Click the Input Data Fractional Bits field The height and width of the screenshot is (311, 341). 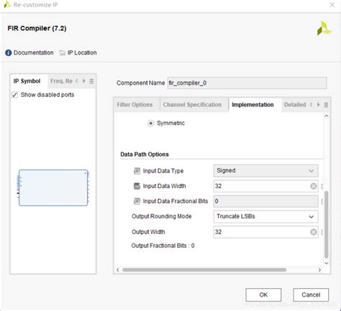pyautogui.click(x=265, y=201)
